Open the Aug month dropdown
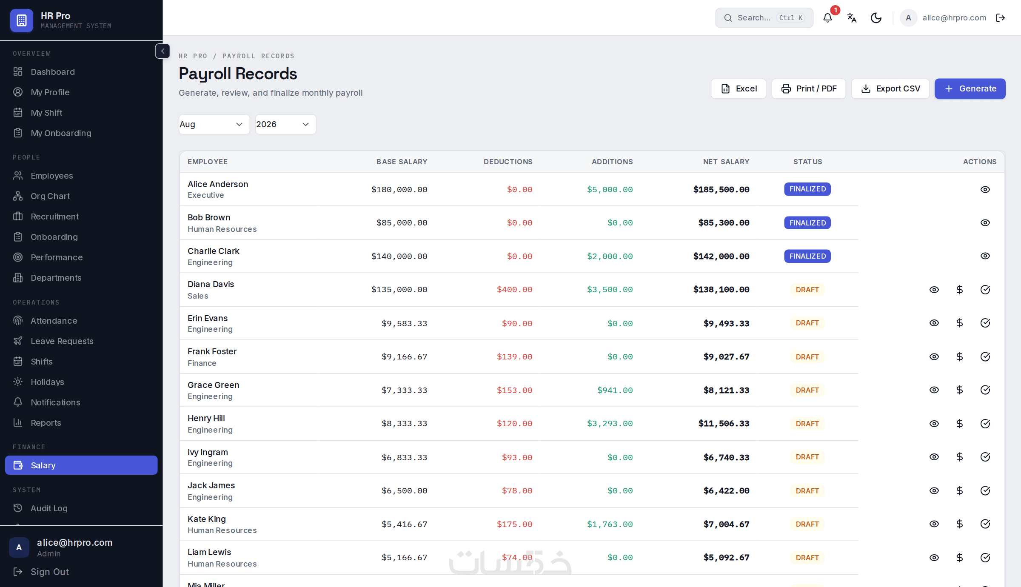The image size is (1021, 587). pyautogui.click(x=214, y=124)
